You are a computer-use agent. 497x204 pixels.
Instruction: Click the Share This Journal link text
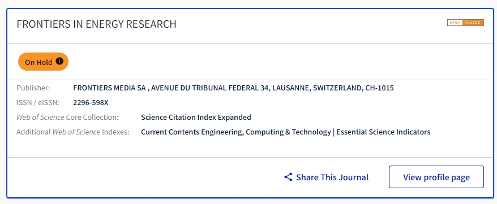(x=332, y=177)
